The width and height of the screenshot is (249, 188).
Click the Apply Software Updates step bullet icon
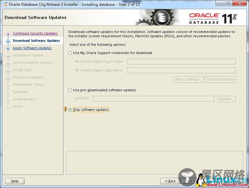8,48
